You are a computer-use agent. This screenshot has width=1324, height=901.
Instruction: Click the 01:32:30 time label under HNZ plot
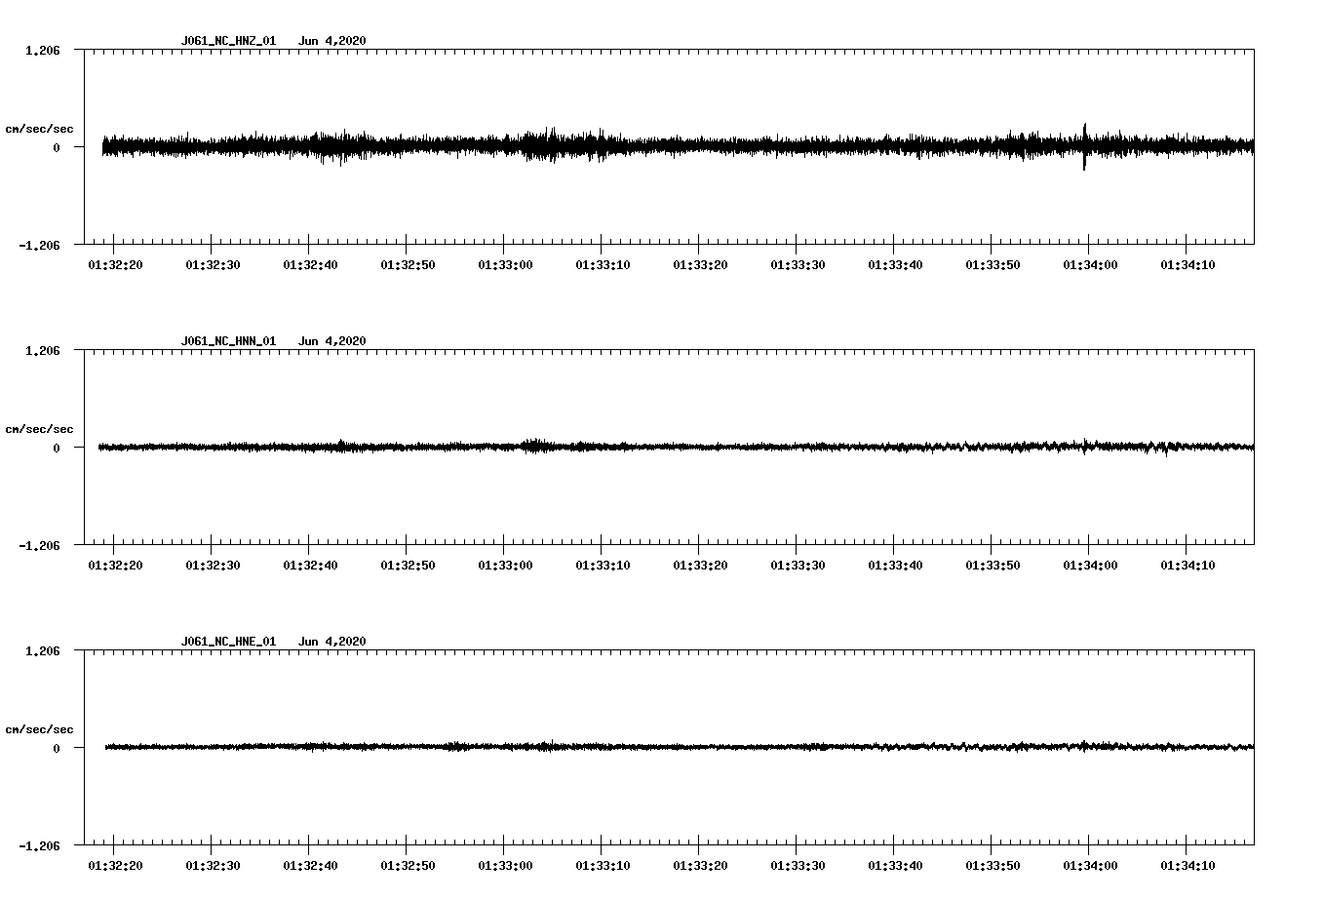pyautogui.click(x=213, y=265)
